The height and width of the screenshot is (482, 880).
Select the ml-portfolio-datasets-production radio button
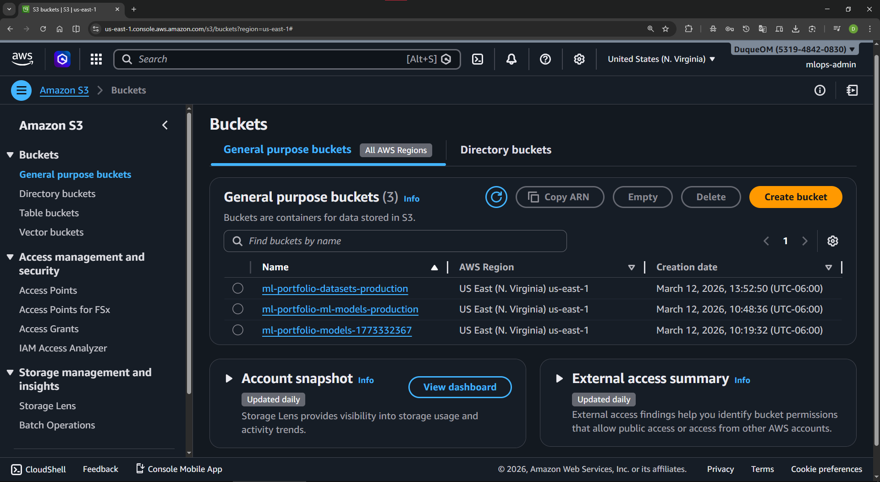click(x=238, y=288)
